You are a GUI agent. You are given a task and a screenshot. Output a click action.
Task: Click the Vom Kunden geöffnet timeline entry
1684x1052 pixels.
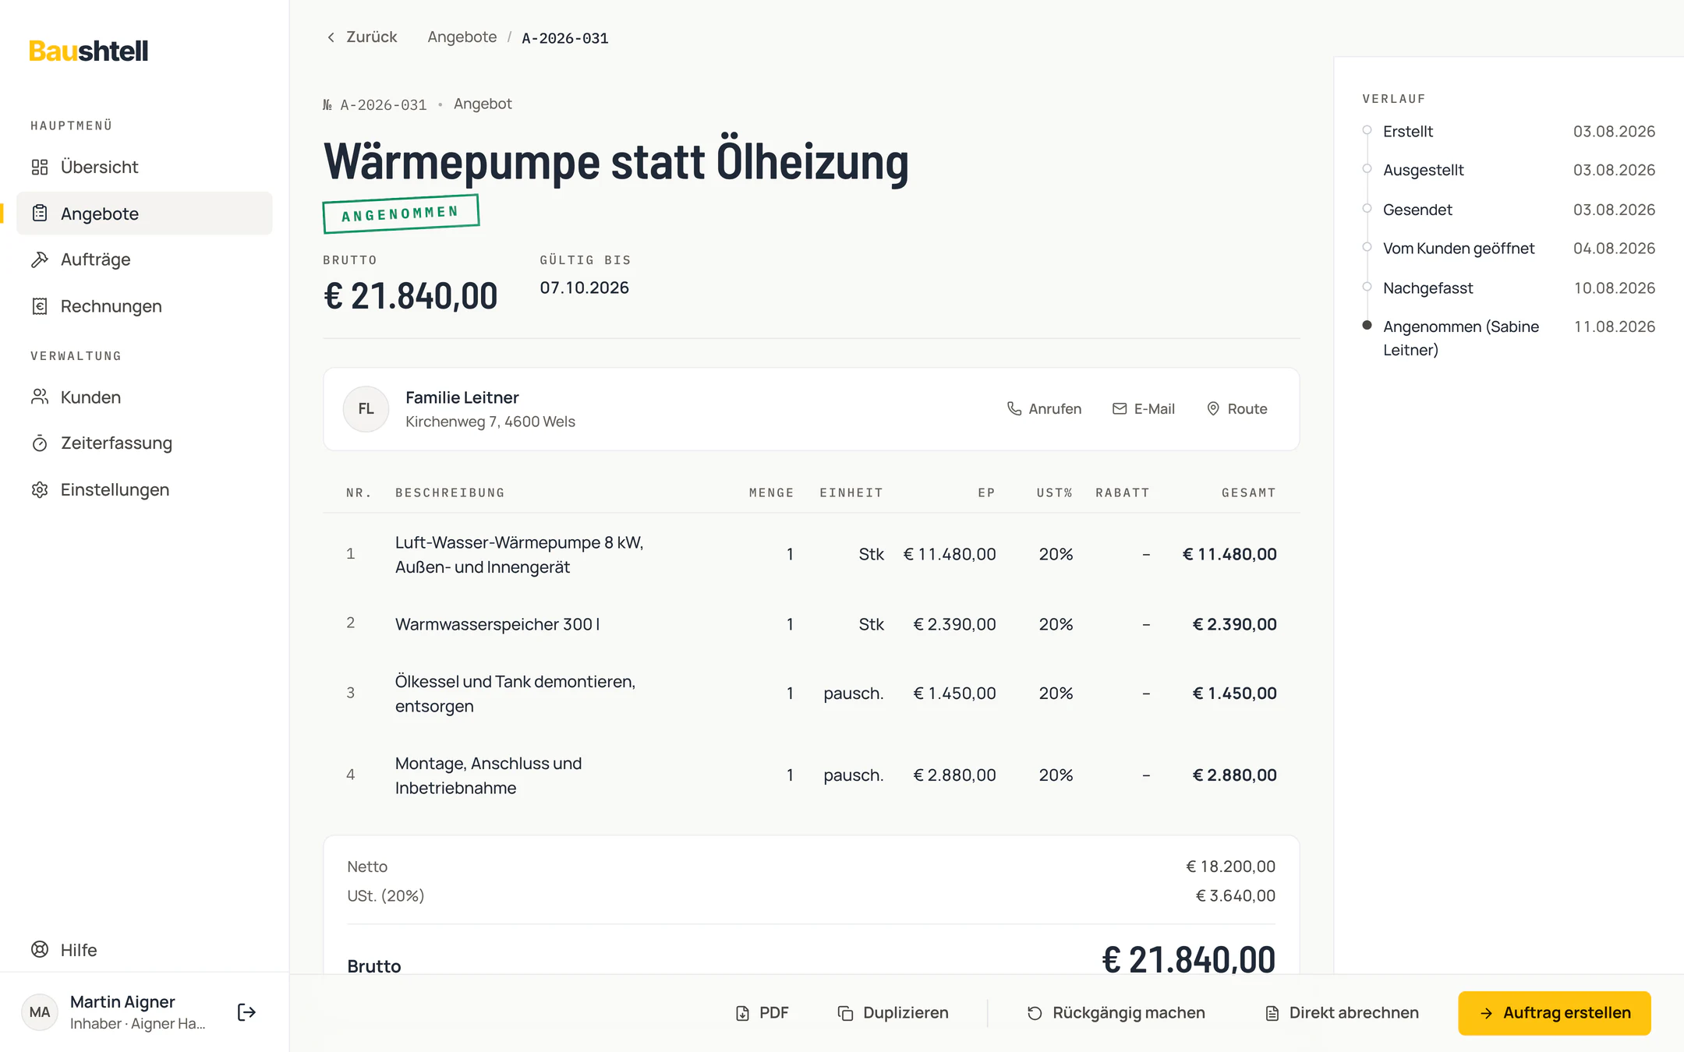1458,249
